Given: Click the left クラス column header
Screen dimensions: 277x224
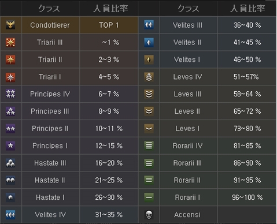Looking at the screenshot, I should point(49,9).
